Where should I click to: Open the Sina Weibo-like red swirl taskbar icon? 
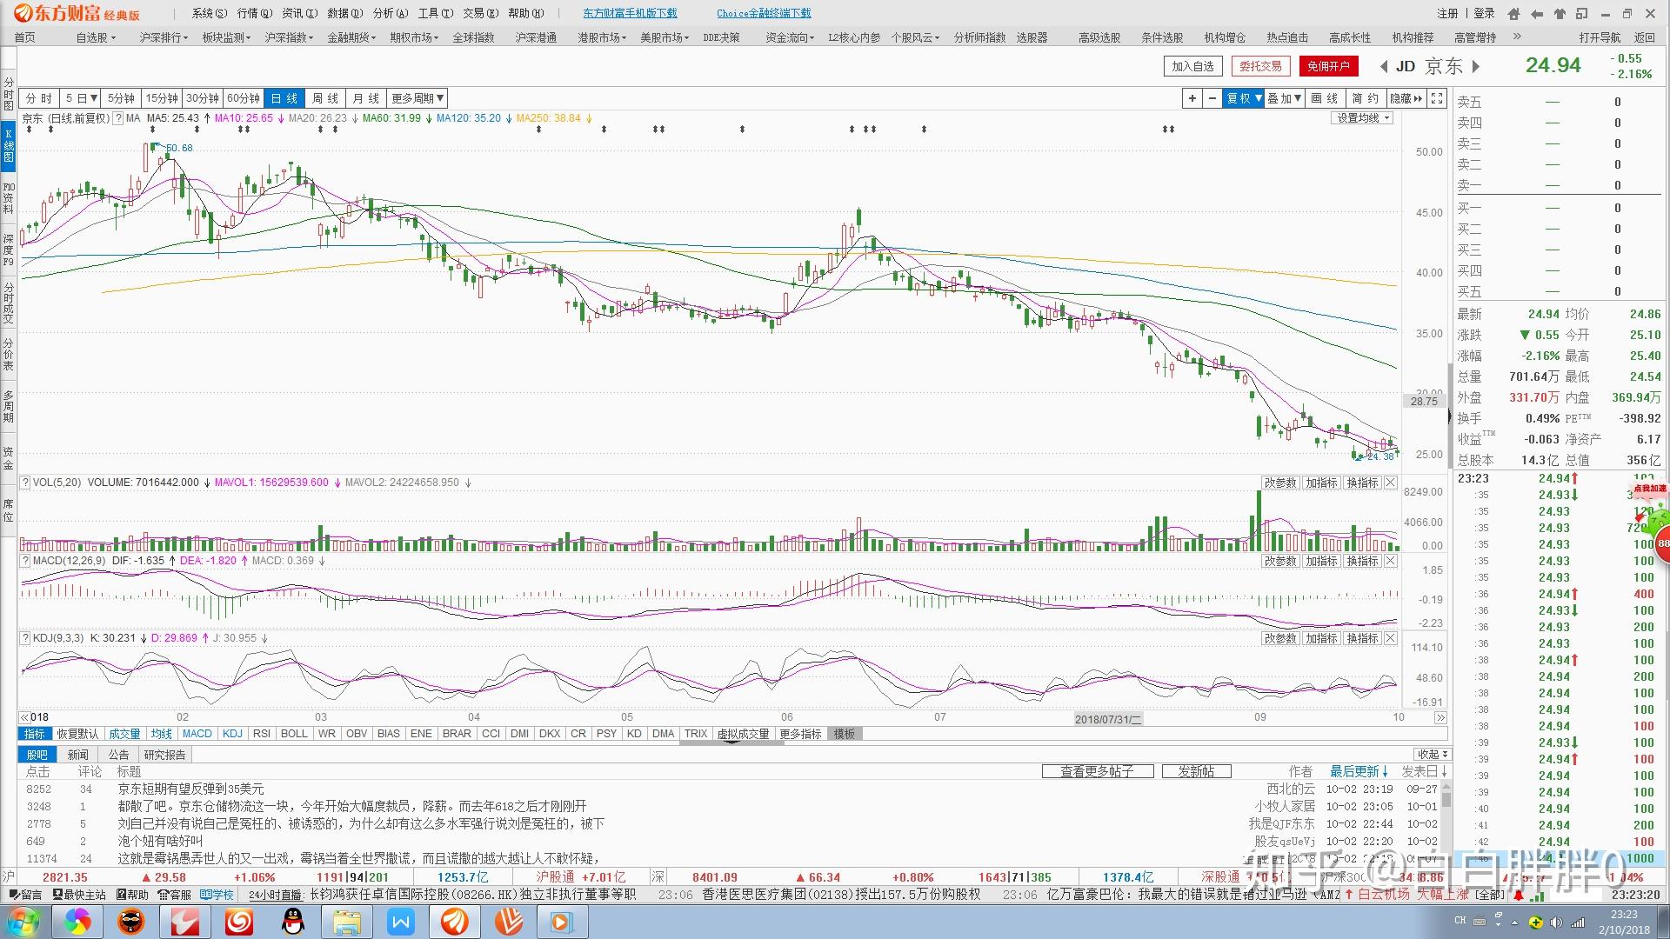(x=239, y=922)
